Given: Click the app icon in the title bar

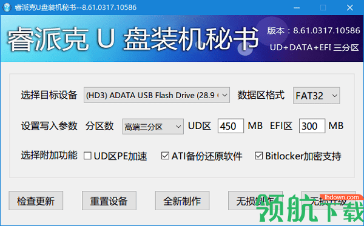Looking at the screenshot, I should pos(7,7).
